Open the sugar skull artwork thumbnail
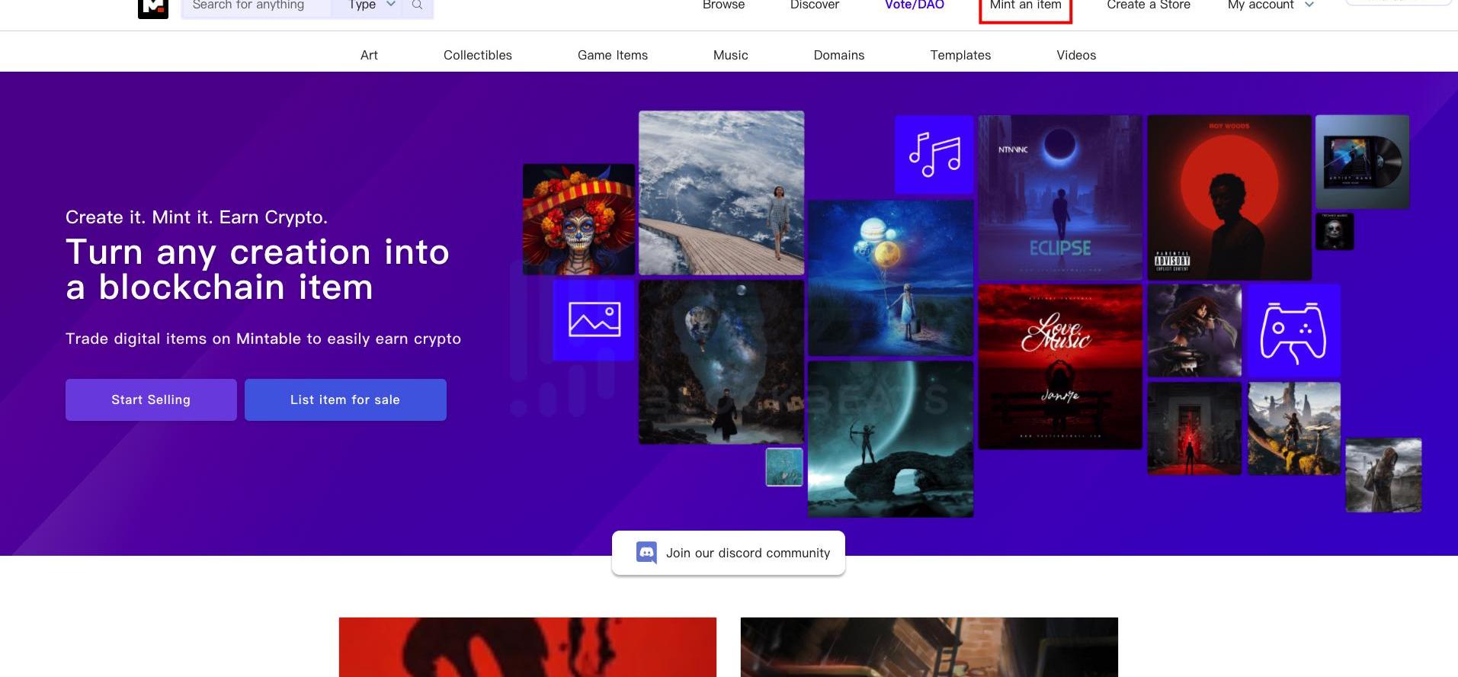 pyautogui.click(x=578, y=220)
